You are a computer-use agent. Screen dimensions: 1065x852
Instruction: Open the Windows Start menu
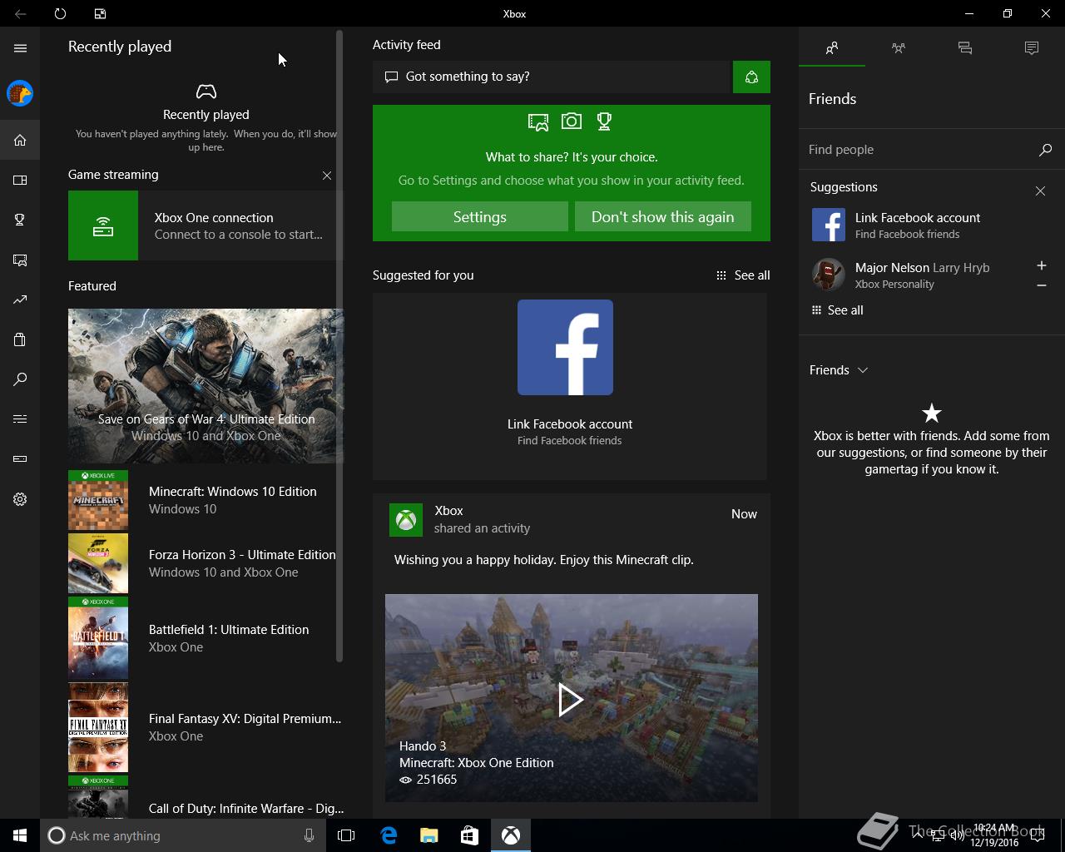click(20, 835)
